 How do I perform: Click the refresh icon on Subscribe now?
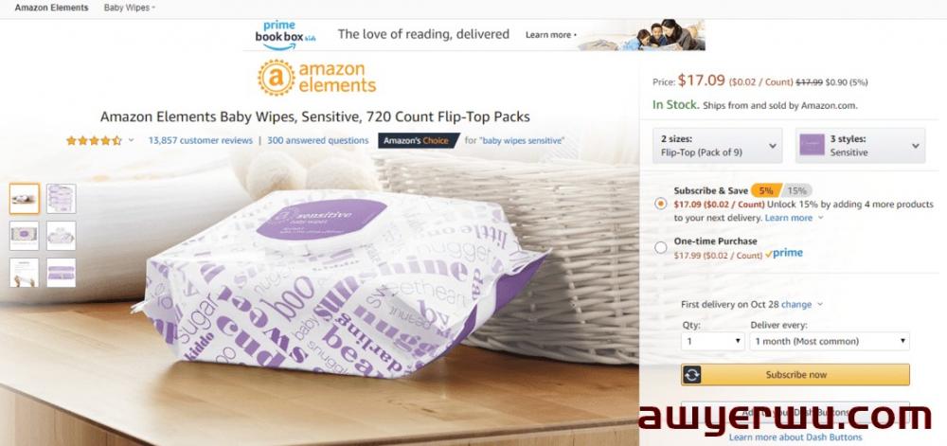692,375
